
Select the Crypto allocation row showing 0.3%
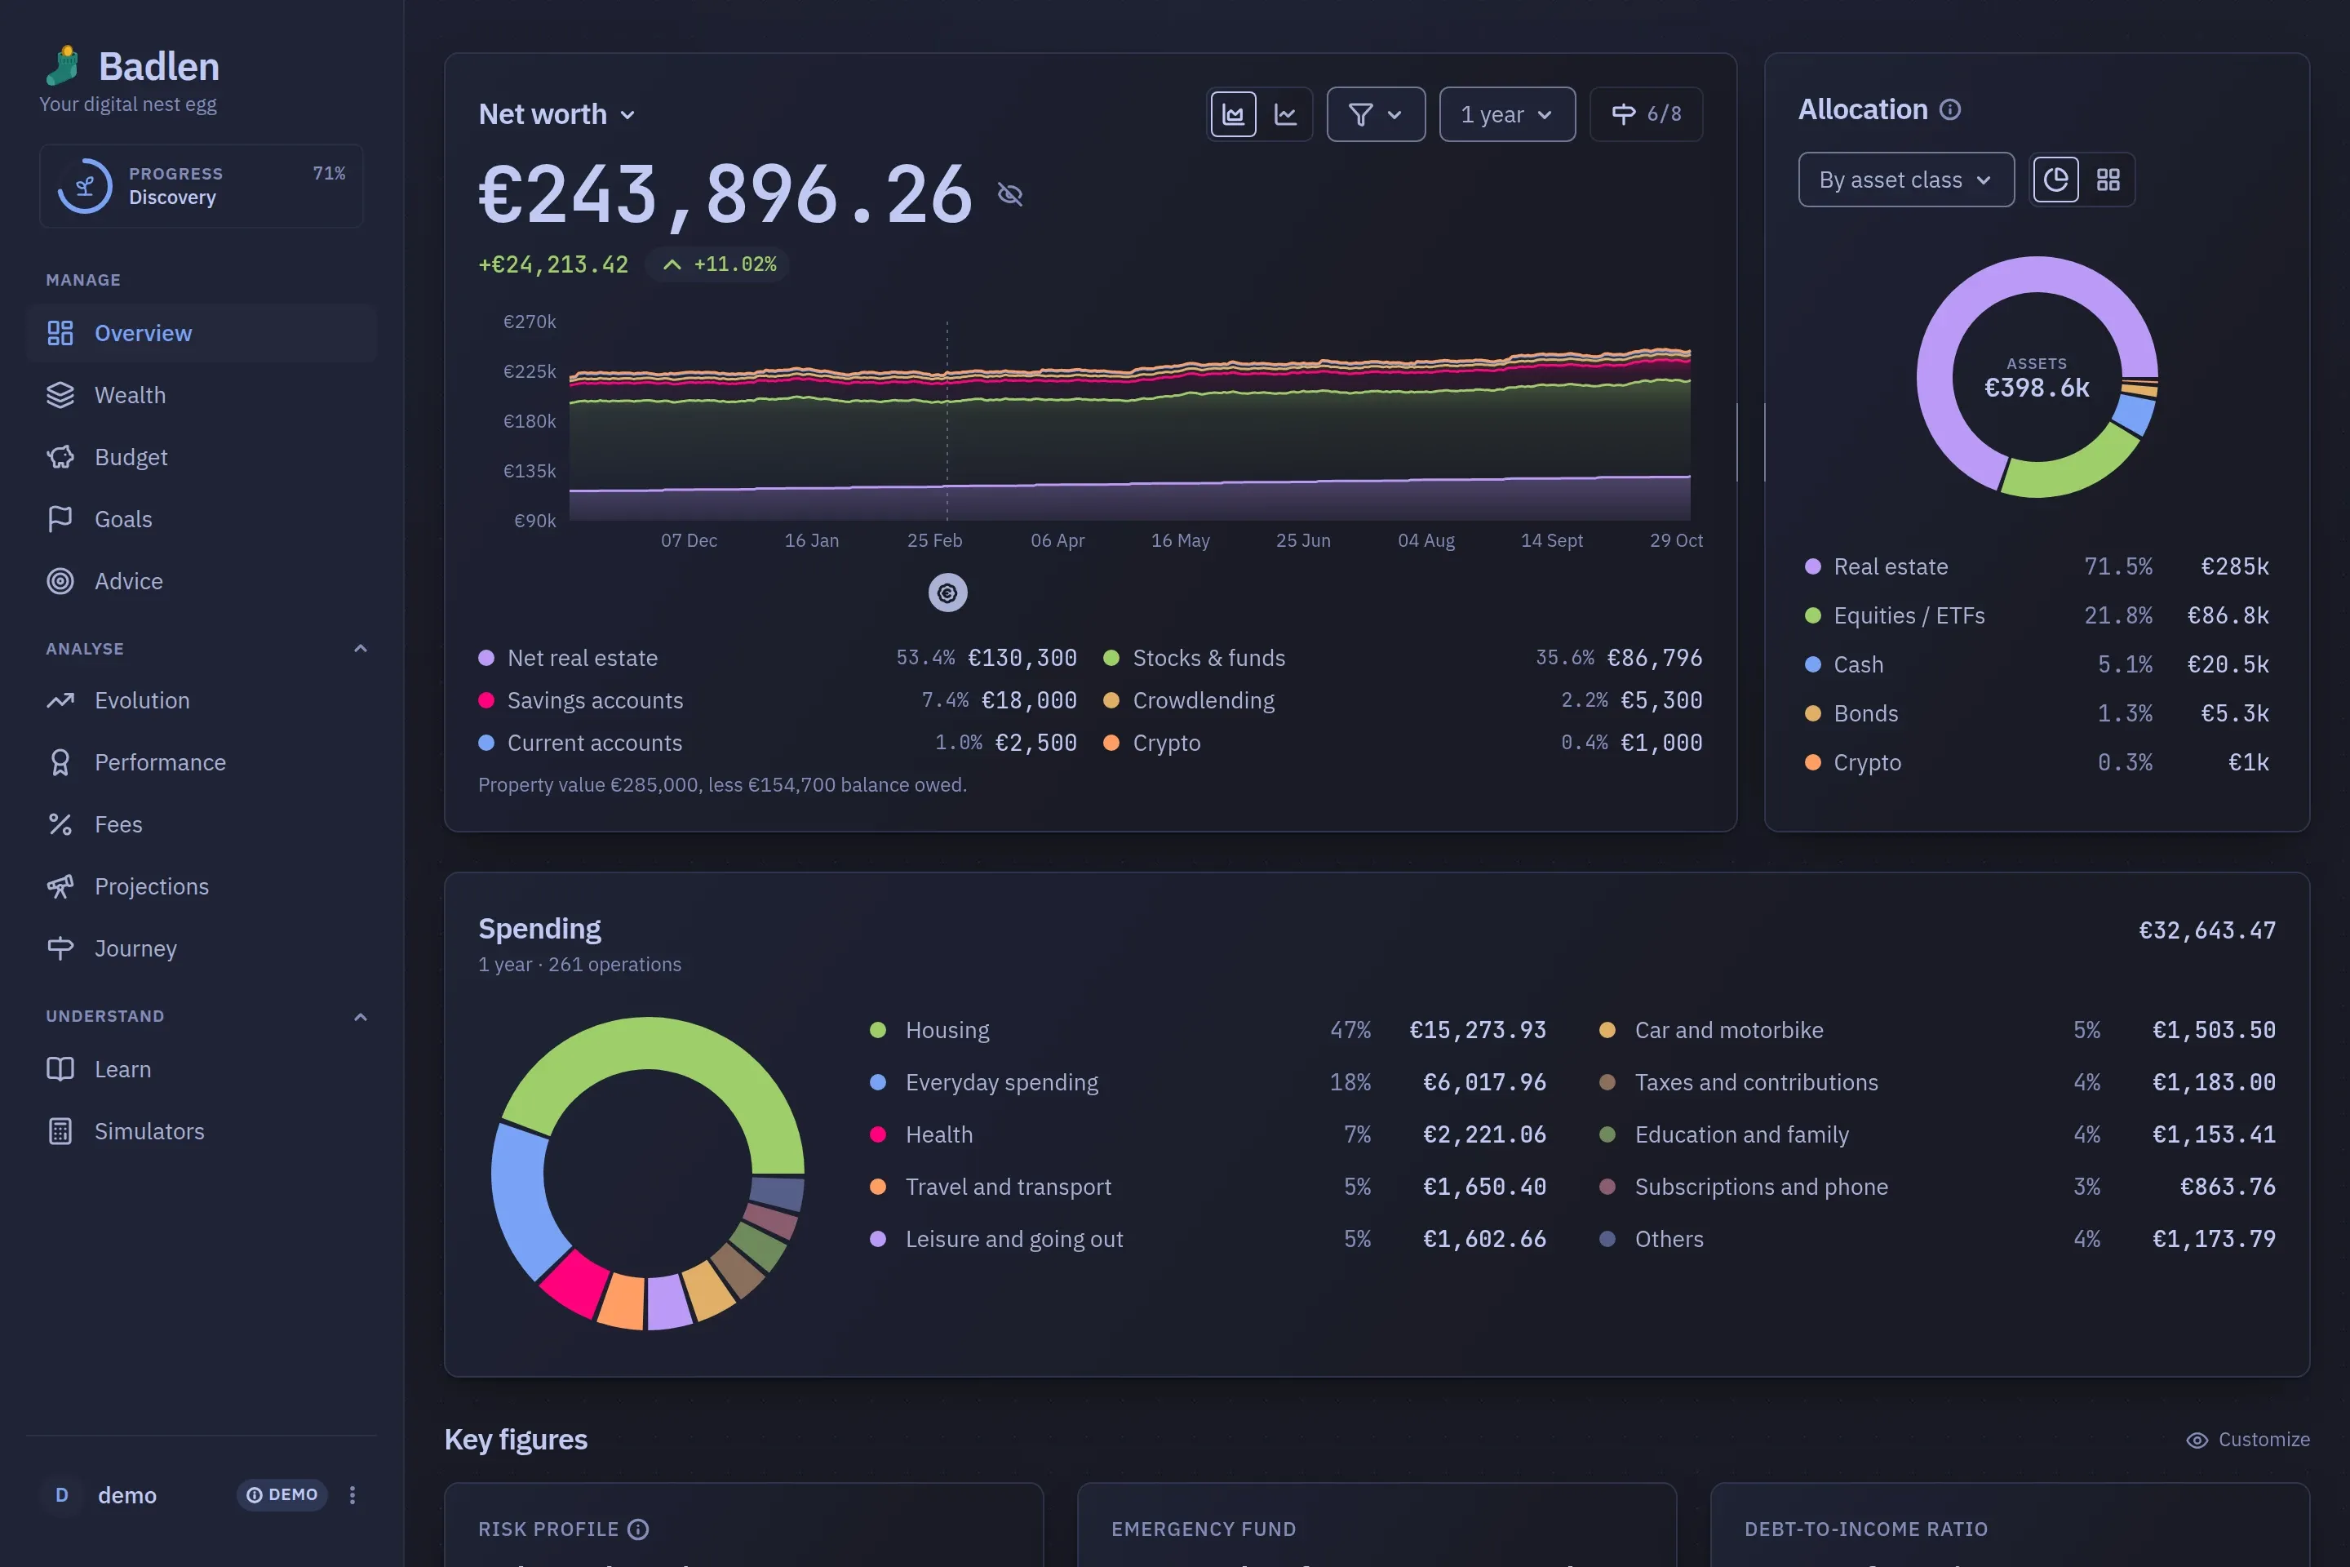click(x=2037, y=762)
